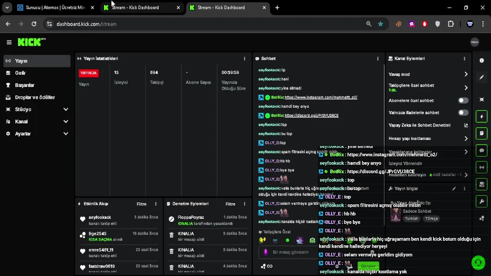
Task: Bookmark page with star icon
Action: pos(381,24)
